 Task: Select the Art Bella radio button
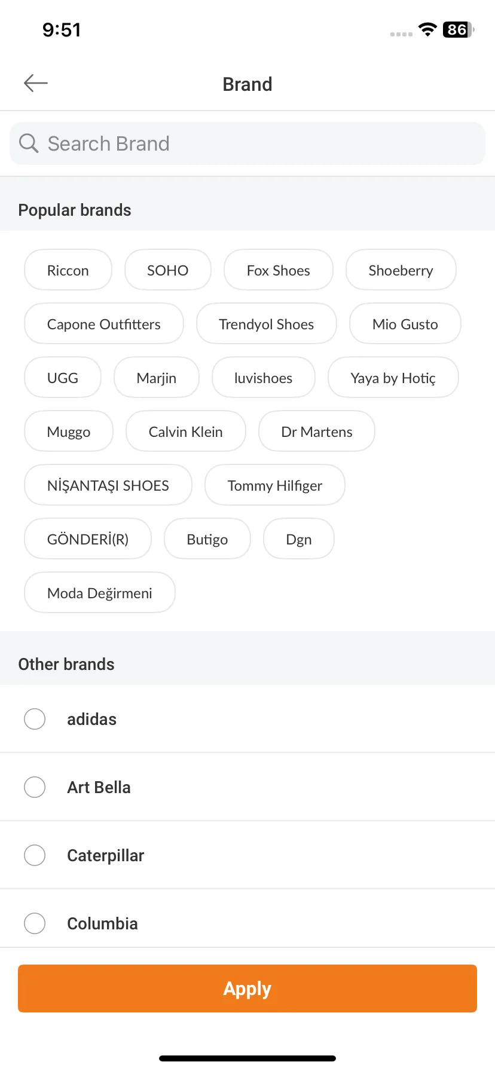35,787
